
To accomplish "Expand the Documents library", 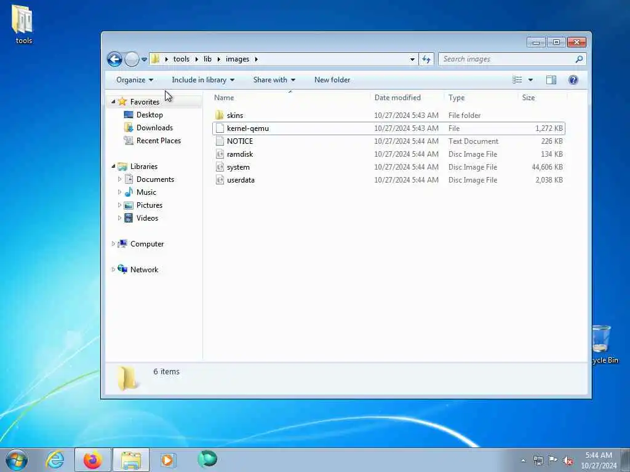I will click(x=119, y=179).
